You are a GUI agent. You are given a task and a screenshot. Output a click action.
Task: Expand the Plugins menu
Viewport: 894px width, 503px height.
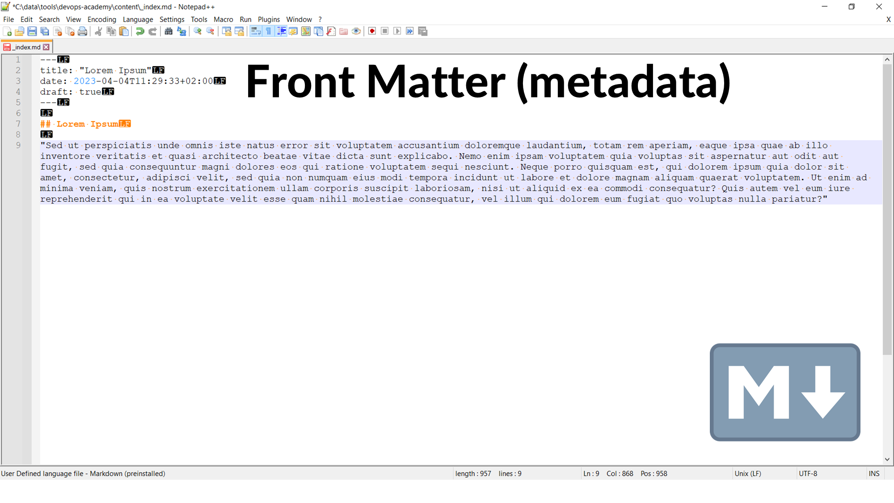point(269,19)
